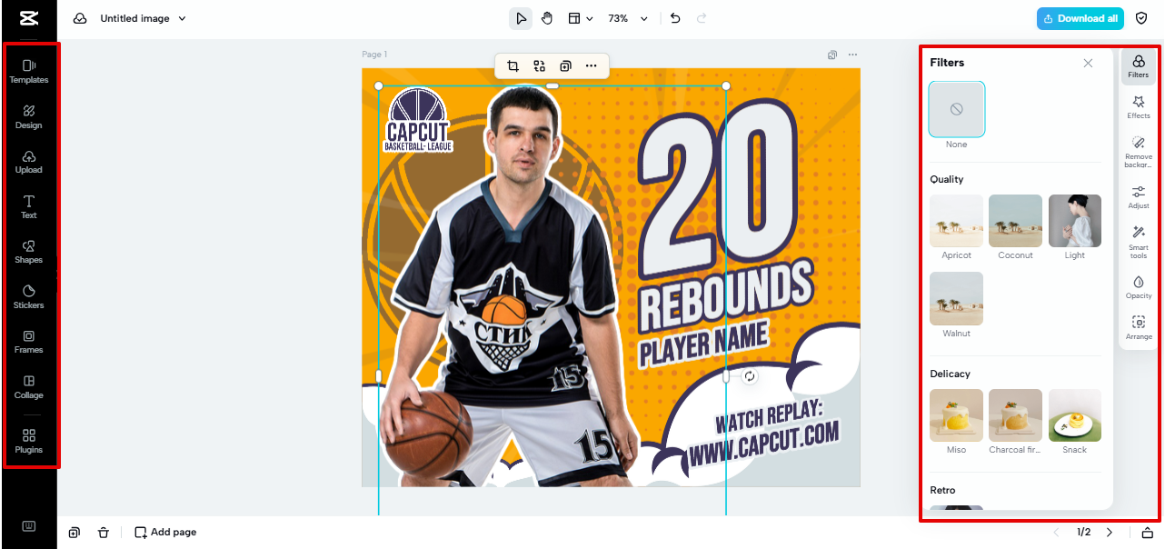Viewport: 1165px width, 549px height.
Task: Open the Shapes panel
Action: [28, 253]
